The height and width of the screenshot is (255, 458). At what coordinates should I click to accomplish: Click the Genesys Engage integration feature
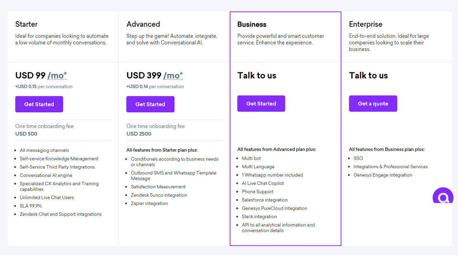coord(383,175)
